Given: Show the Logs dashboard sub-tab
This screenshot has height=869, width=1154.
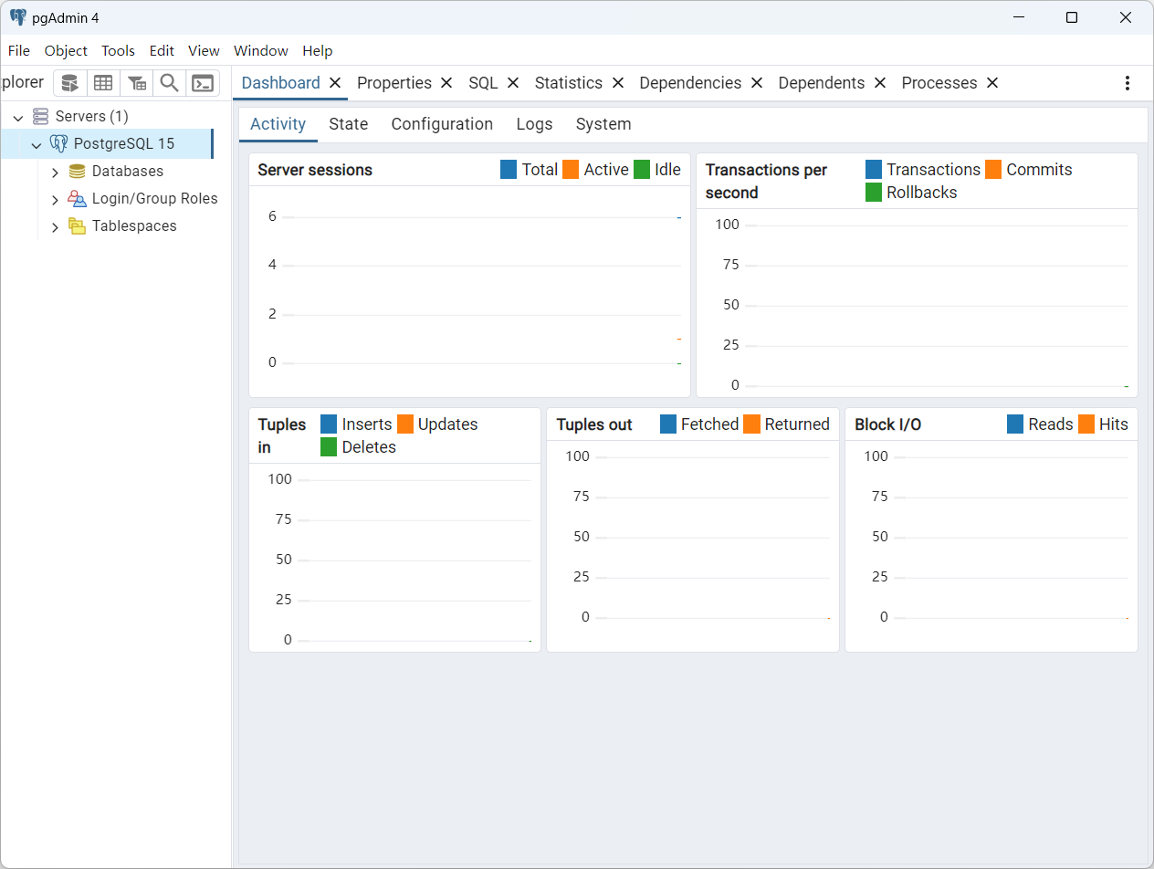Looking at the screenshot, I should (x=534, y=124).
